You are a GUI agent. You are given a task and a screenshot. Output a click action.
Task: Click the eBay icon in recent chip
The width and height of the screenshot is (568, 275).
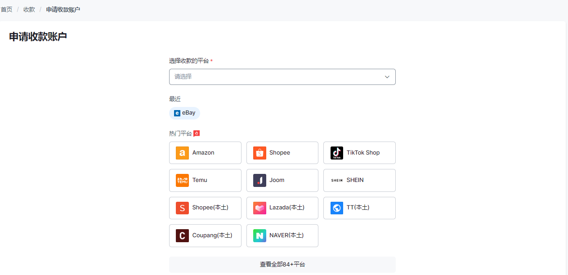[177, 113]
